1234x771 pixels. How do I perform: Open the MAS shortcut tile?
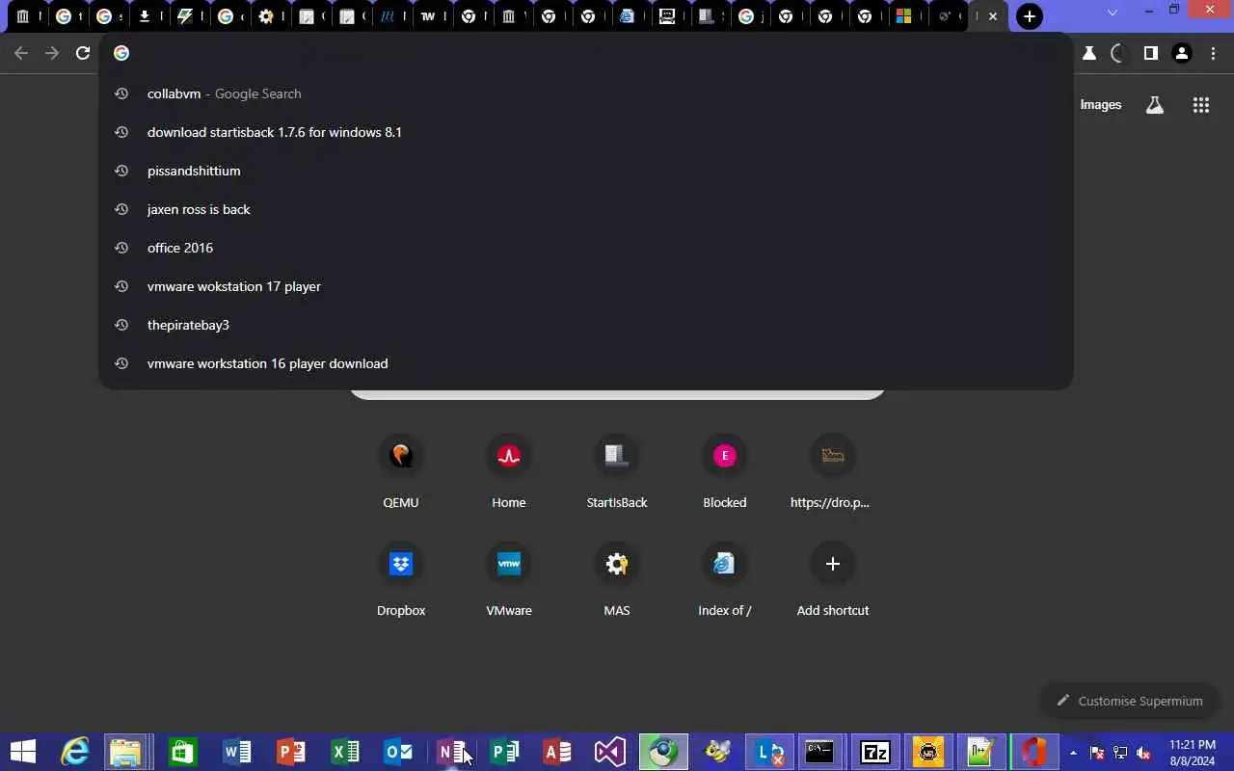(x=617, y=579)
